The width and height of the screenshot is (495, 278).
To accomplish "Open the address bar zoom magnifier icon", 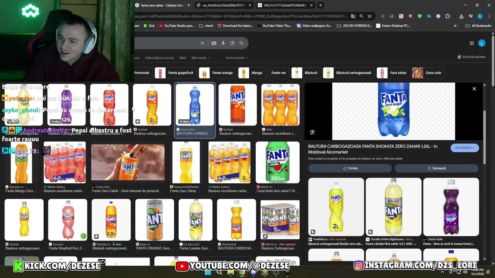I will (x=361, y=16).
